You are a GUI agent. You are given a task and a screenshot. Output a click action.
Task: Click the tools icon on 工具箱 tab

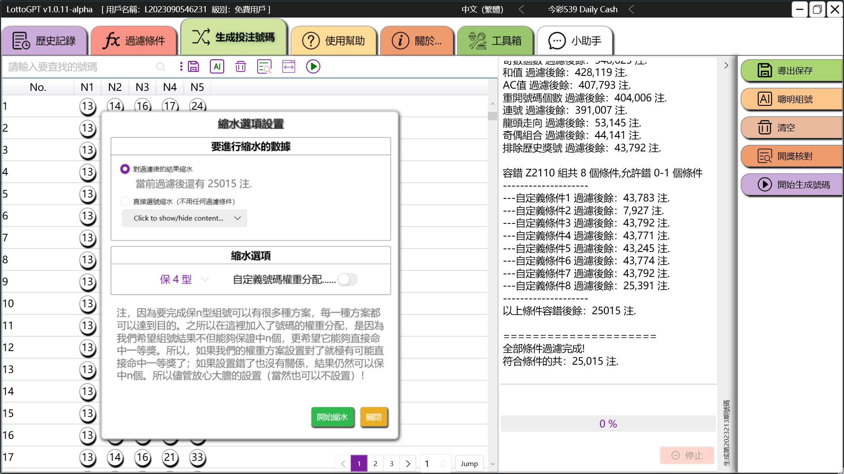pos(477,41)
